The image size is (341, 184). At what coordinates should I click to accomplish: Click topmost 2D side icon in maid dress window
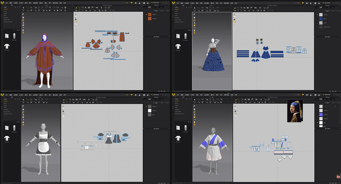63,106
